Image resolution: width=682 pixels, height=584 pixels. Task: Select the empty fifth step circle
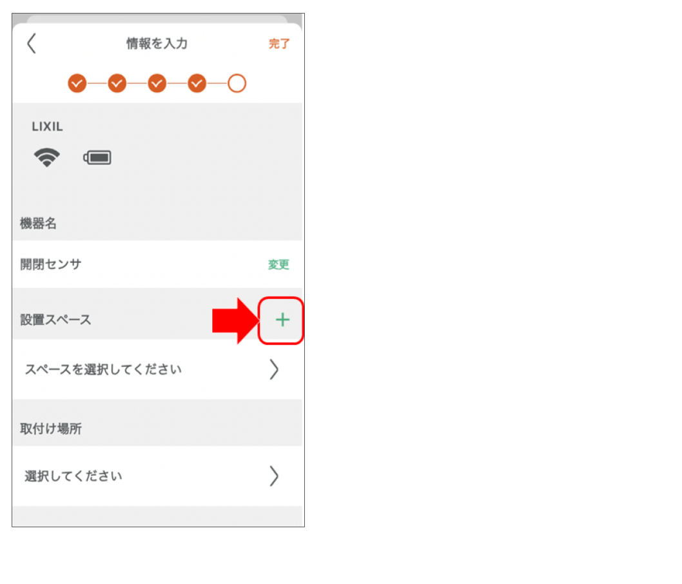click(237, 83)
